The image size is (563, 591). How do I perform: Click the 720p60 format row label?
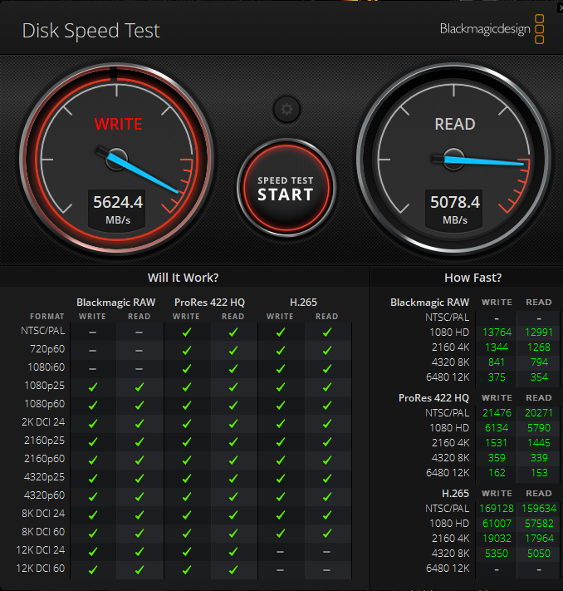pyautogui.click(x=47, y=349)
